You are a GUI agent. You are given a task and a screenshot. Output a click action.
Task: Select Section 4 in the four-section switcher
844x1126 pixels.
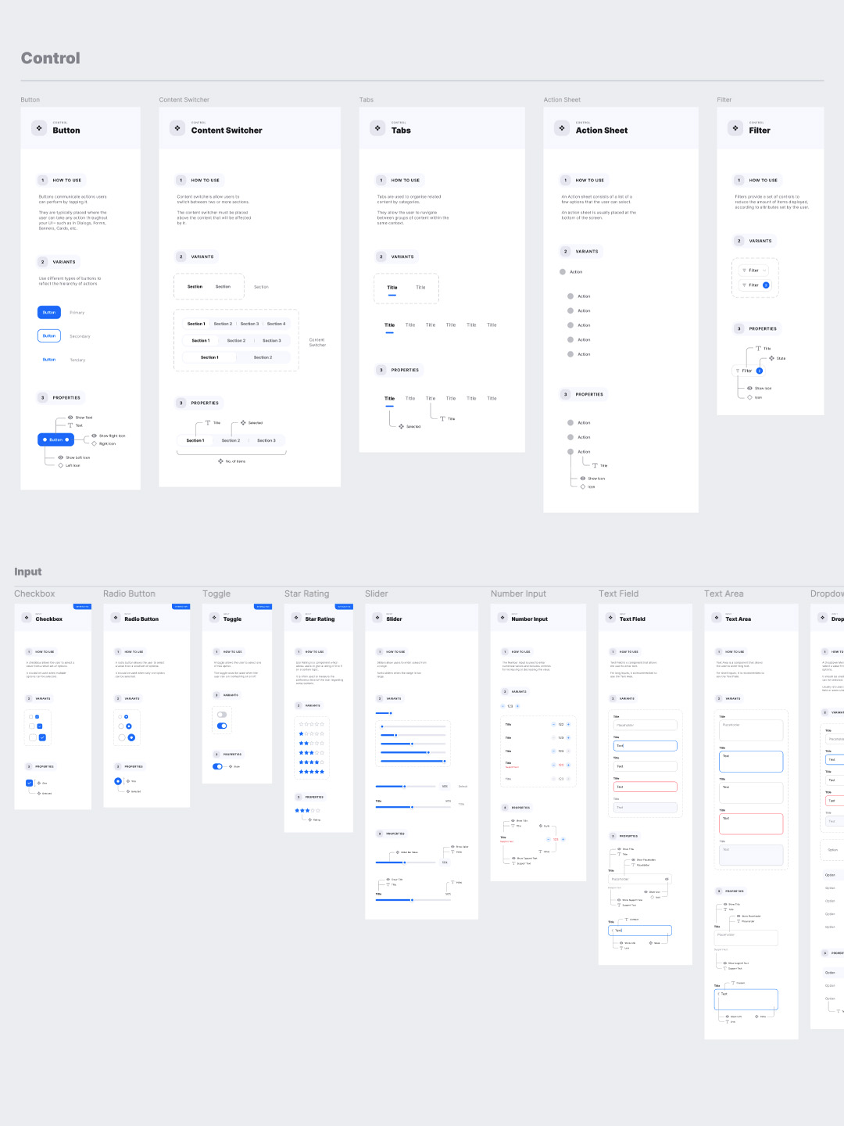point(276,324)
